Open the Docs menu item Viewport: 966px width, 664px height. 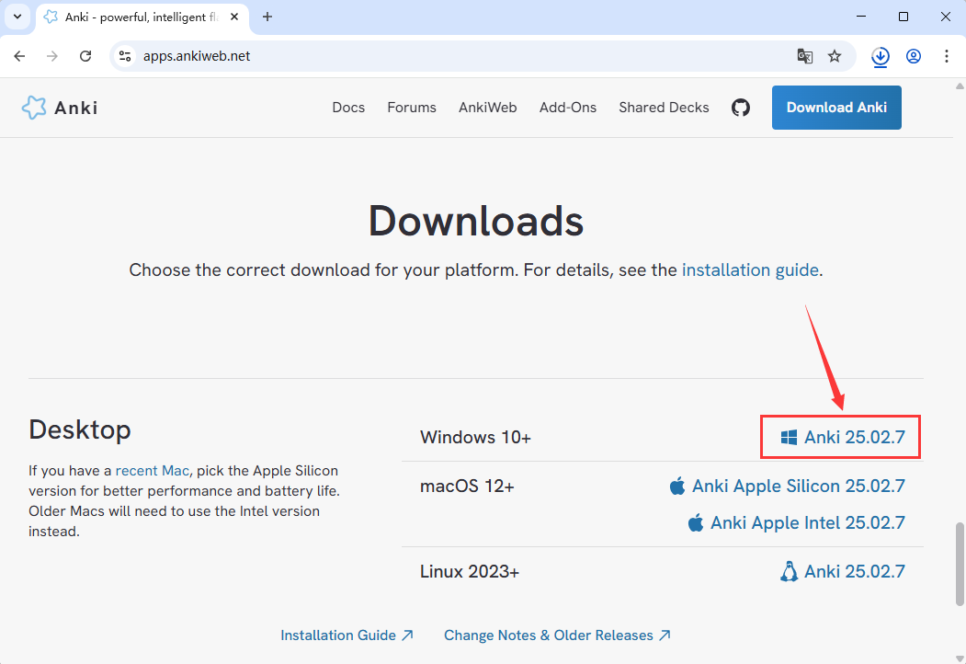point(348,108)
